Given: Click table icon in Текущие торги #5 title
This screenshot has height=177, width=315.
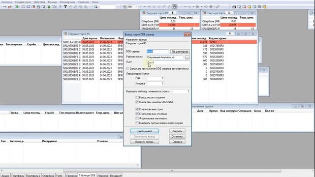Looking at the screenshot, I should pyautogui.click(x=65, y=34).
